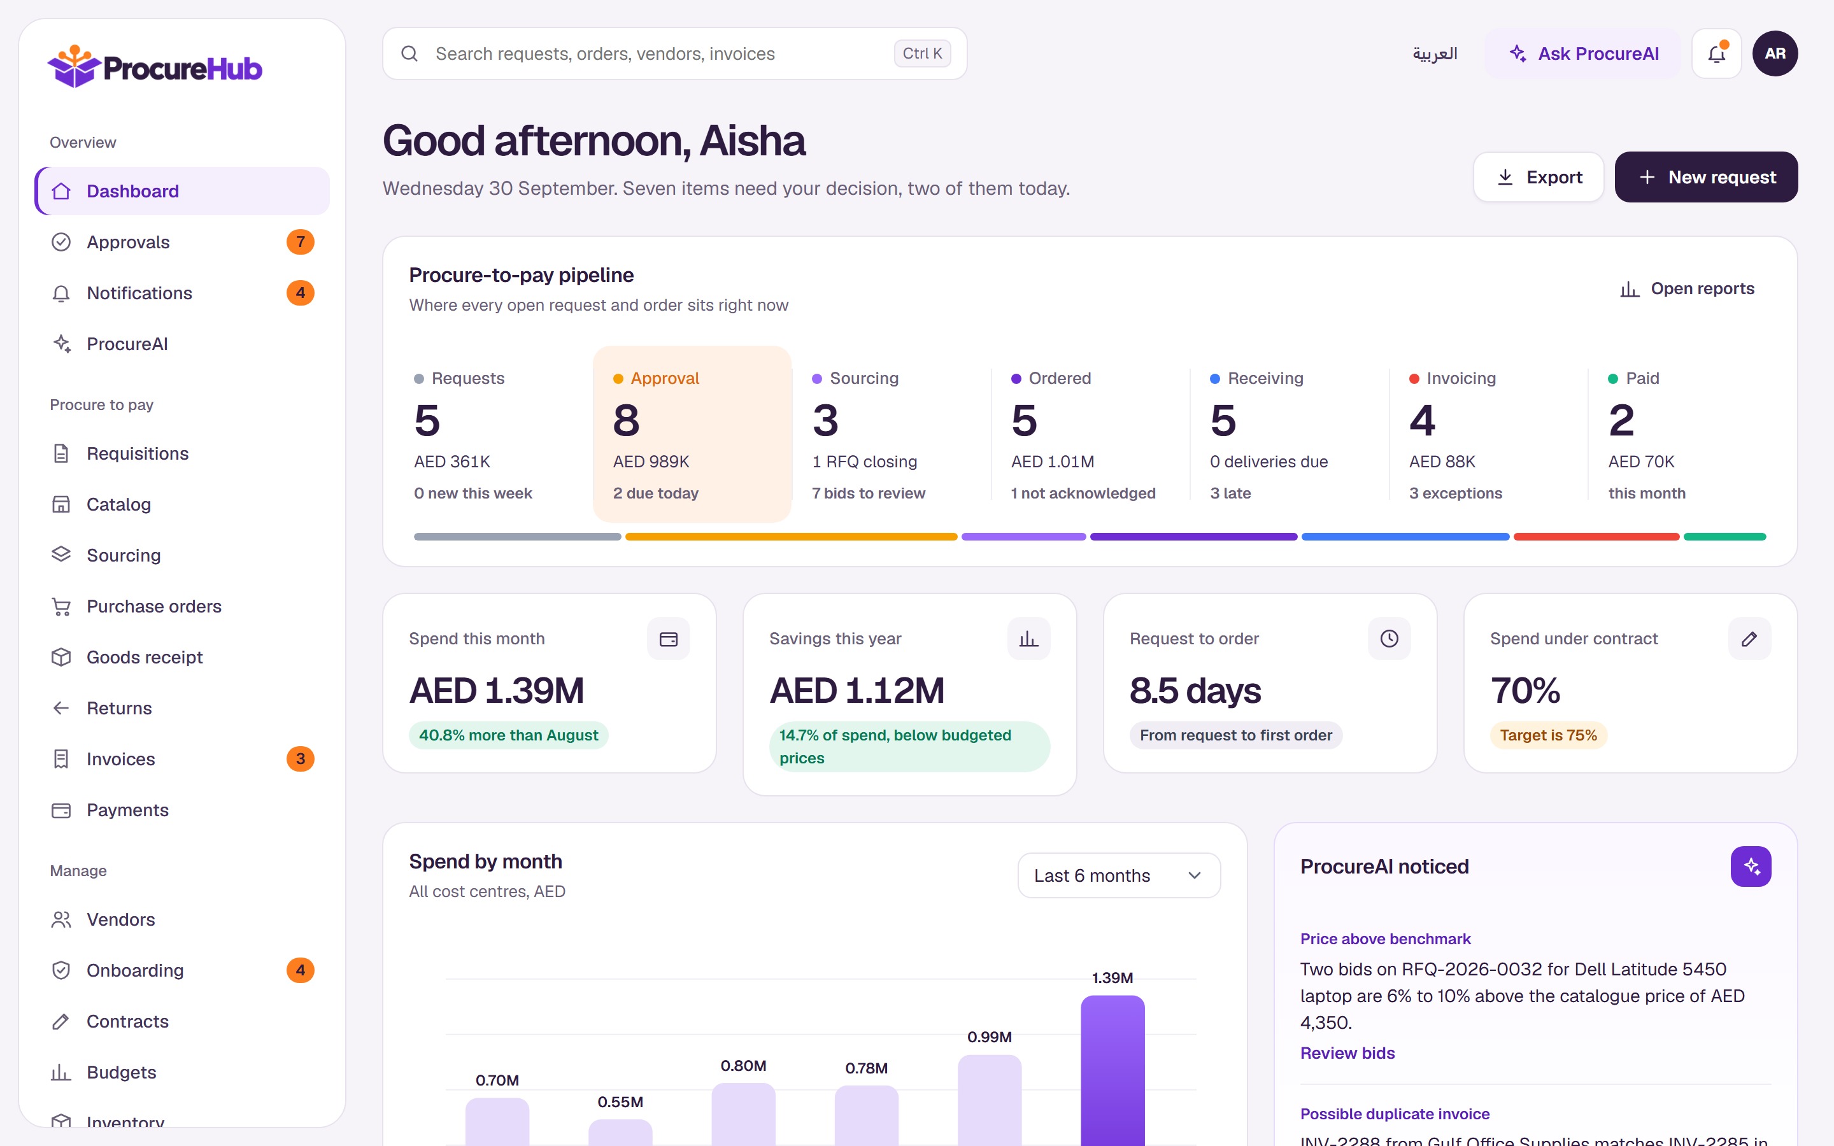Open Contracts in sidebar

pos(182,1021)
